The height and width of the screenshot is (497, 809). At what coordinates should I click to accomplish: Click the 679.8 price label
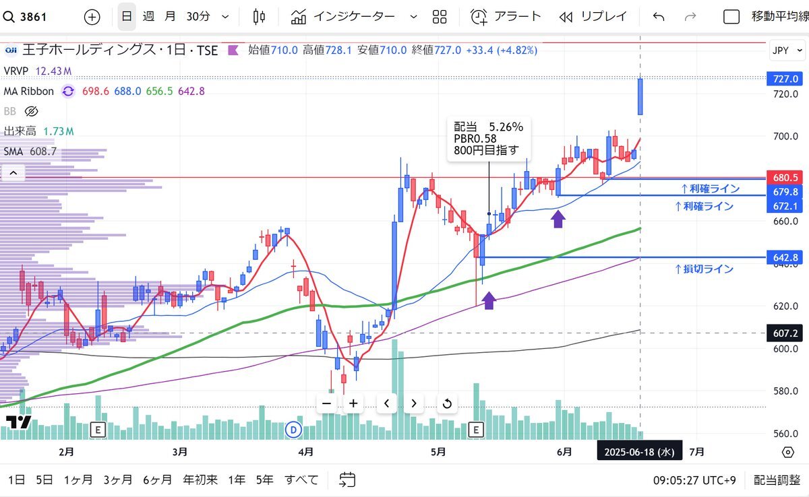click(x=784, y=192)
